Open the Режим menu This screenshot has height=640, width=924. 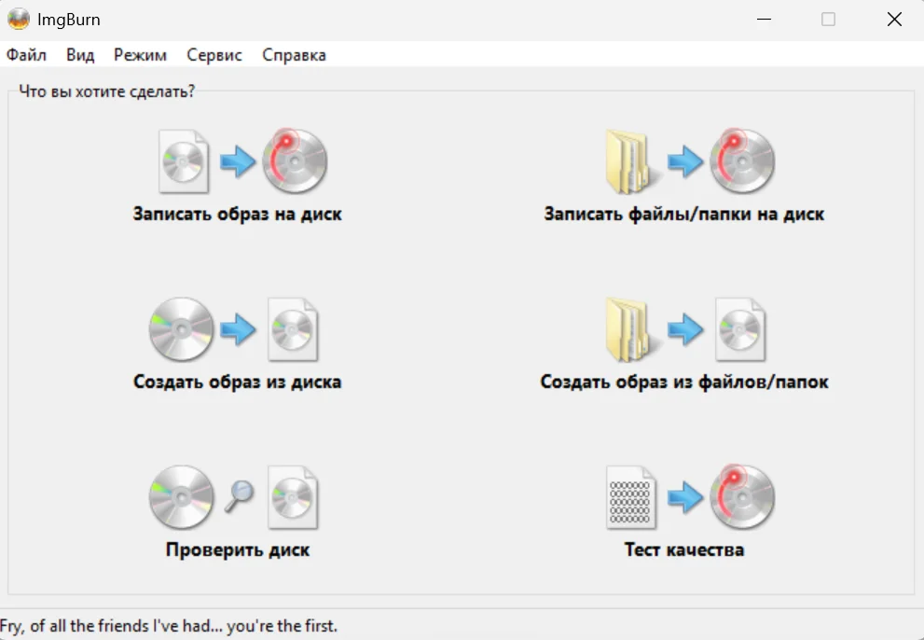coord(140,55)
